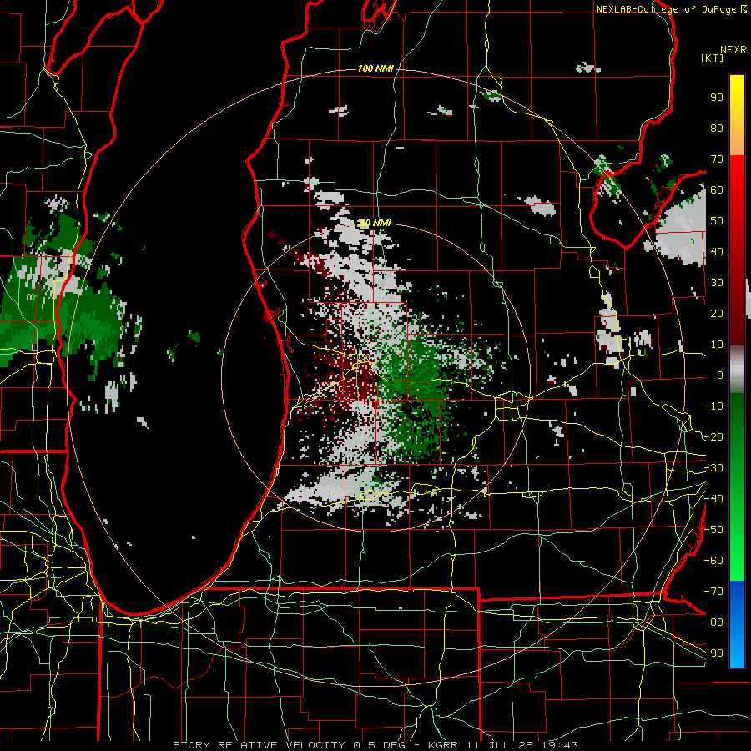Click the 0.5 DEG elevation text in caption
The height and width of the screenshot is (751, 751).
[x=380, y=745]
